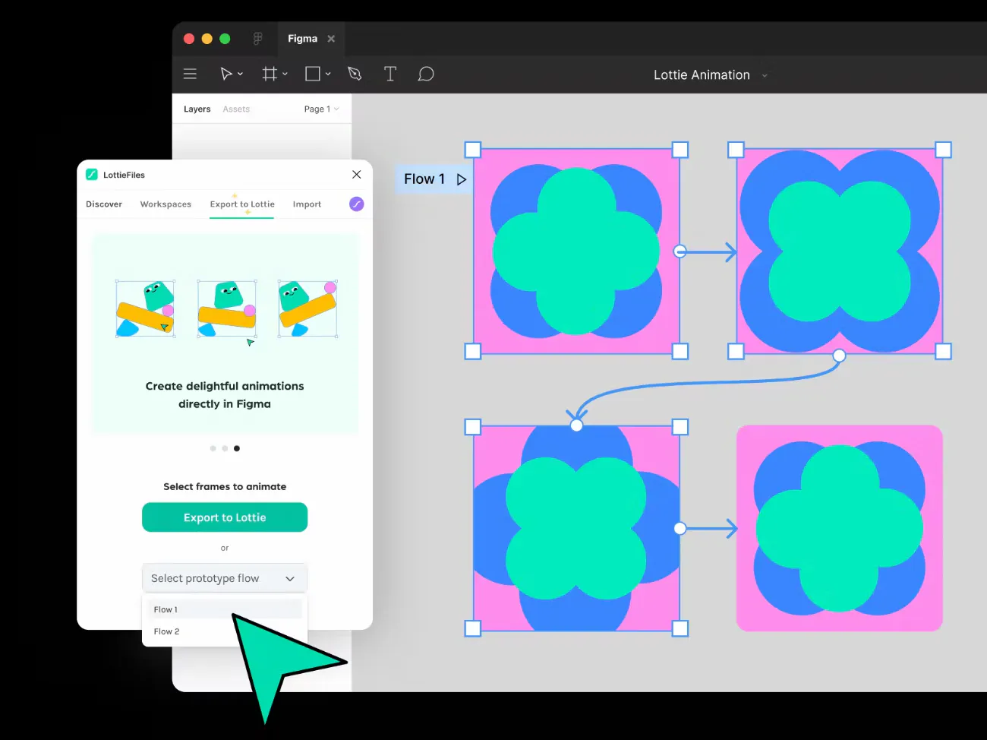Screen dimensions: 987x740
Task: Close the Figma tab
Action: tap(331, 39)
